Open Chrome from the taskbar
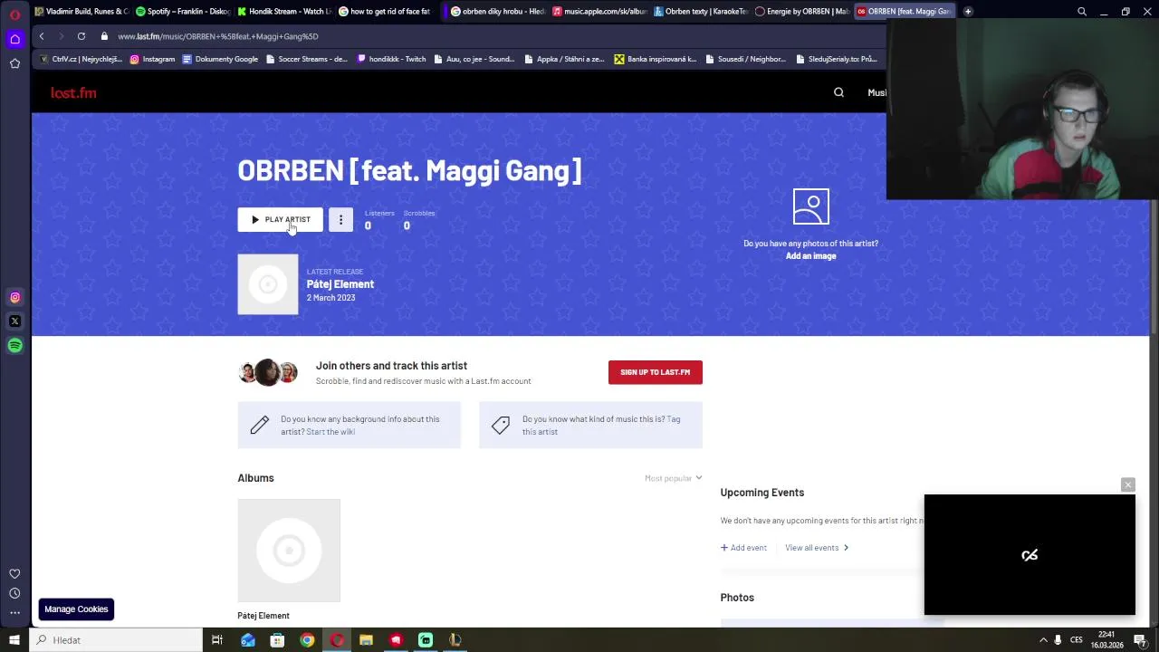 click(307, 640)
